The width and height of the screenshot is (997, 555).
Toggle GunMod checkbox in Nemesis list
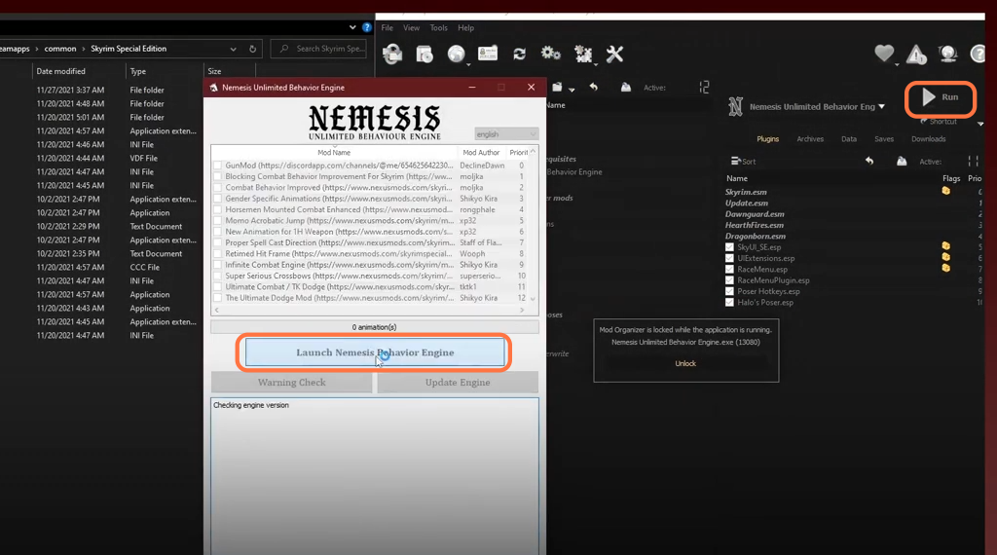tap(217, 166)
